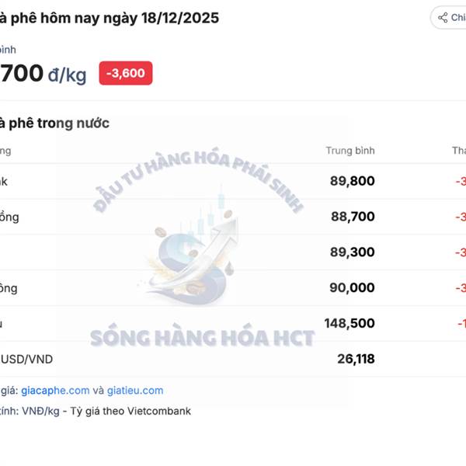Screen dimensions: 466x466
Task: Click the 'SÓNG HÀNG HÓA HCT' watermark text
Action: [202, 338]
